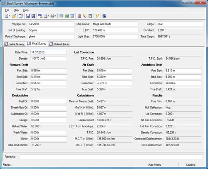Image resolution: width=208 pixels, height=169 pixels.
Task: Click the Density input field
Action: tap(49, 59)
